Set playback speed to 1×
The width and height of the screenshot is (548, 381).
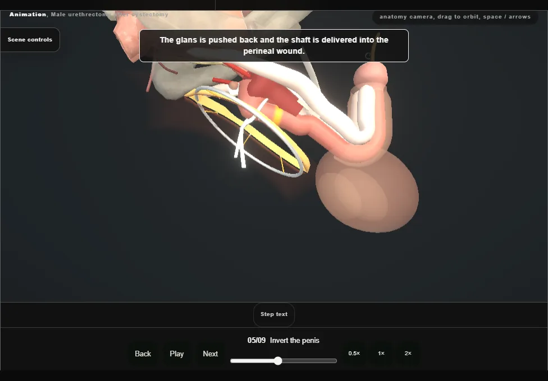click(x=381, y=354)
